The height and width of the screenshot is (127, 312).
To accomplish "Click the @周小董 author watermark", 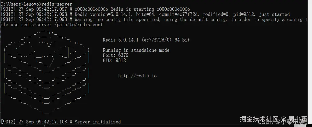I will (x=296, y=119).
